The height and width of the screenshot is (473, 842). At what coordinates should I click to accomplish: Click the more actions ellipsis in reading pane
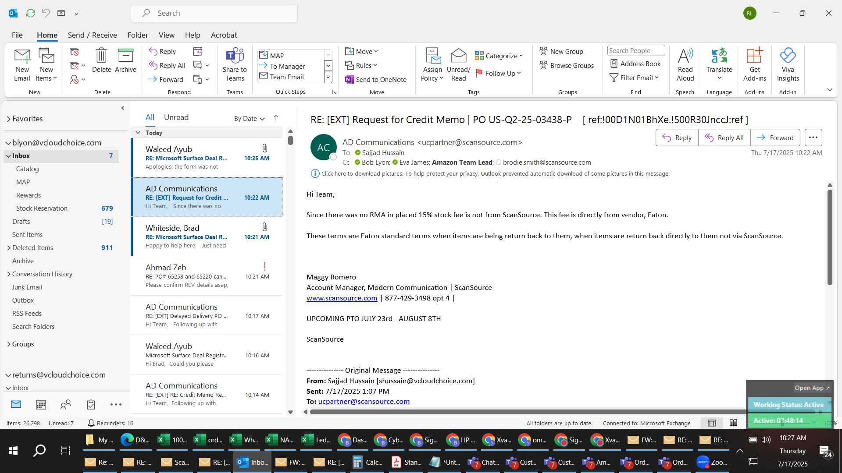(x=813, y=138)
